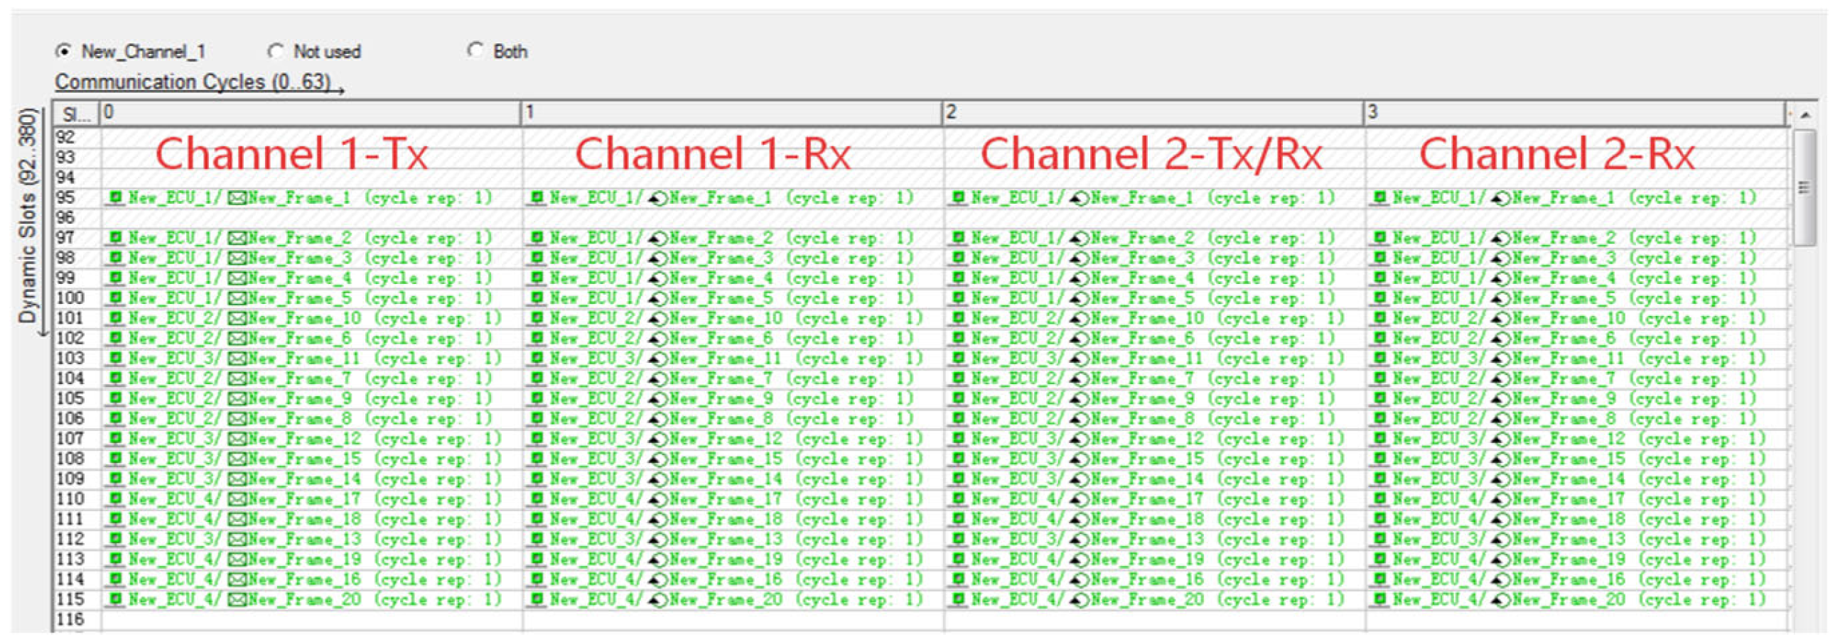Click receive icon of New_Frame_14 in cycle 3
The image size is (1835, 639).
(x=1502, y=479)
